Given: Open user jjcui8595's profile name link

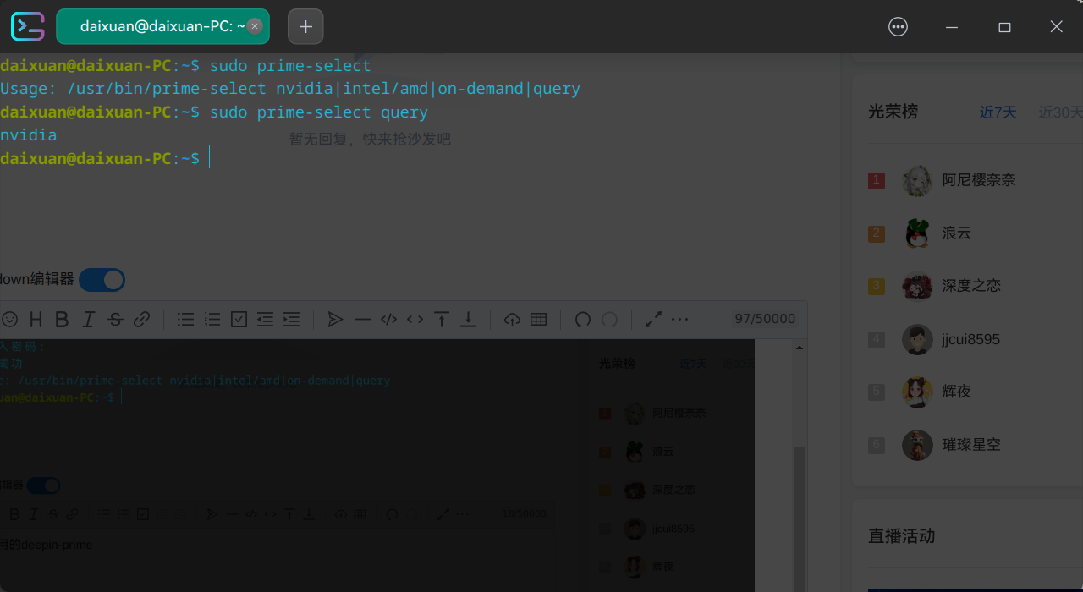Looking at the screenshot, I should tap(971, 339).
